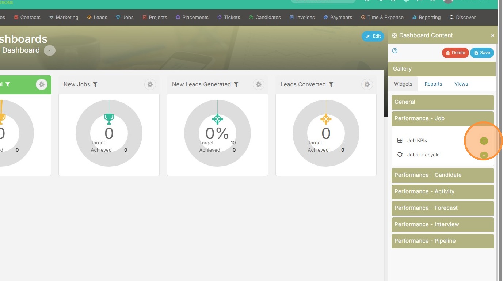Open gear on the green-header widget

click(x=42, y=84)
